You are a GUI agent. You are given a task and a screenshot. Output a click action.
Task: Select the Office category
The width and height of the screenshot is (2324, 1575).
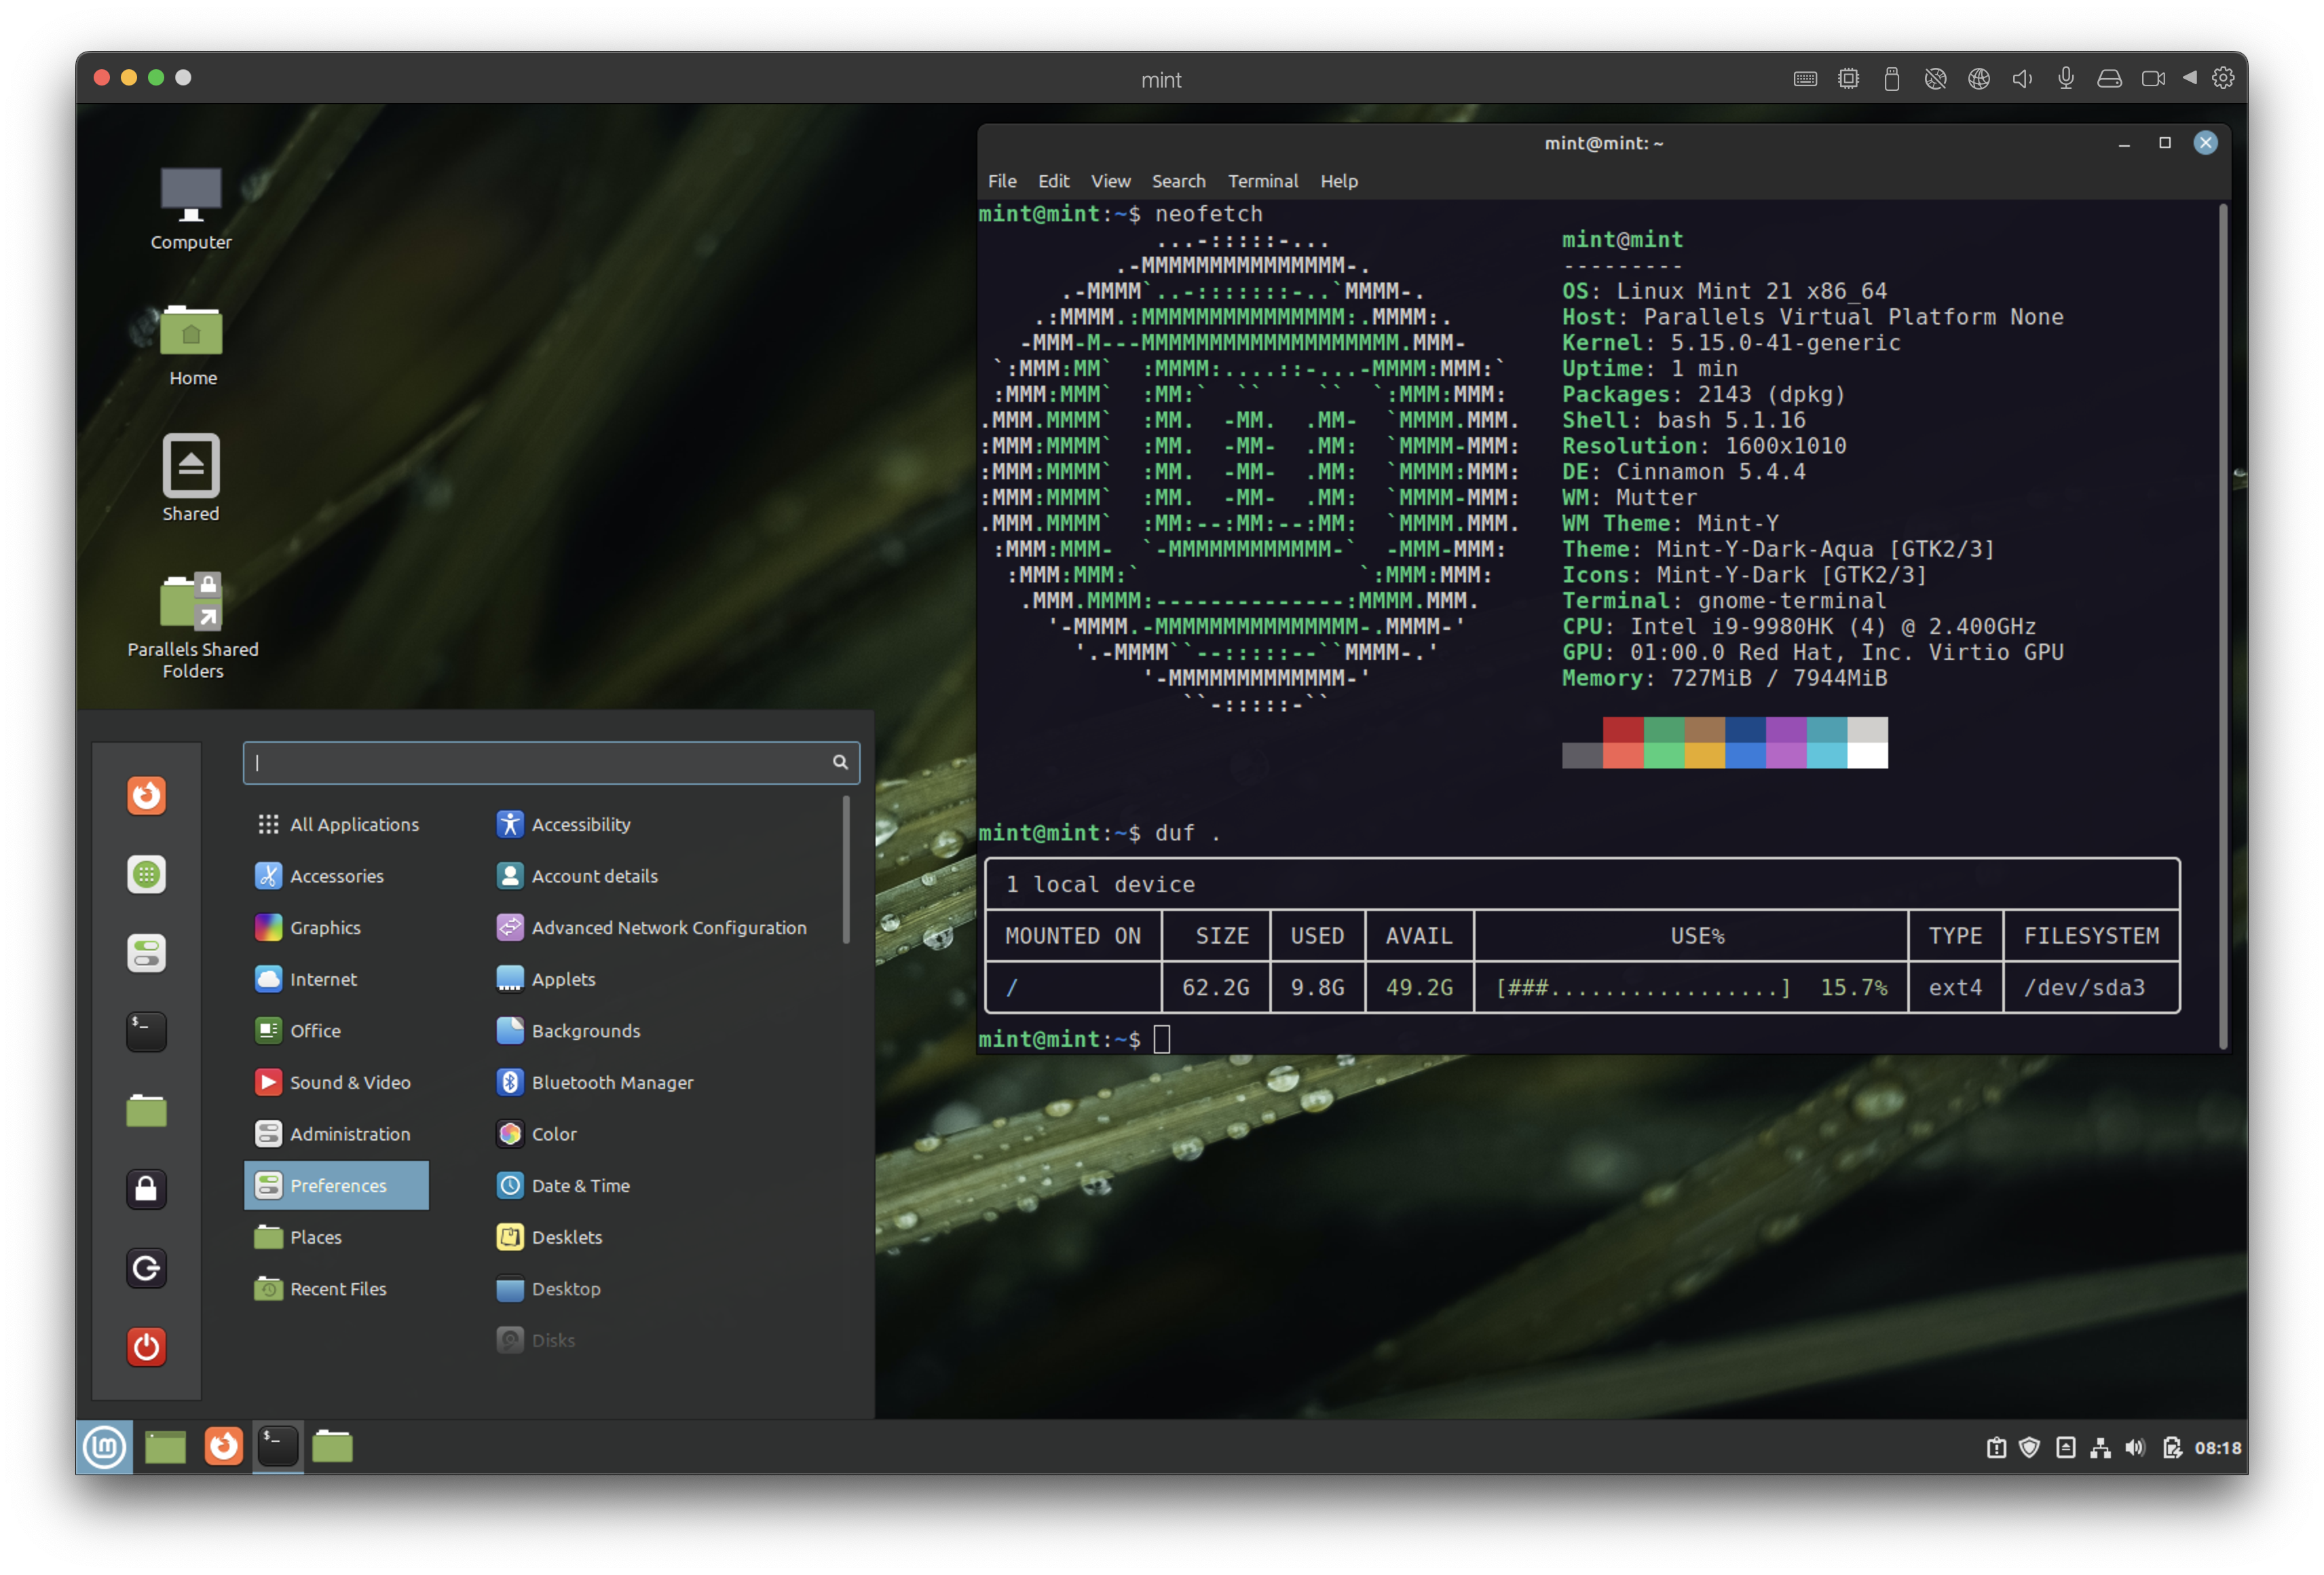[x=337, y=1031]
